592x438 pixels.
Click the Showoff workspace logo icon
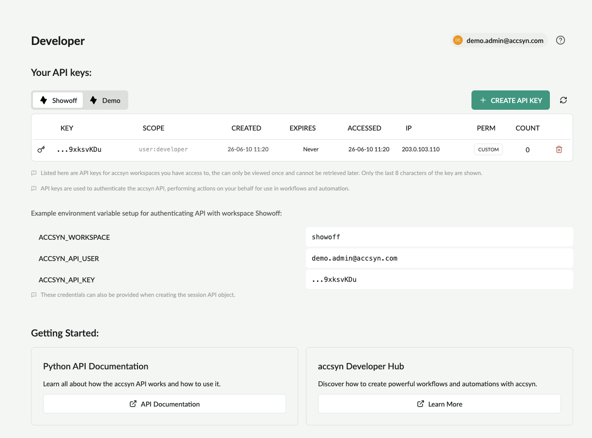[x=44, y=100]
